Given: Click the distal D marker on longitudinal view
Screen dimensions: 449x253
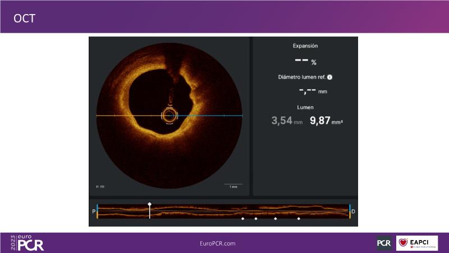Looking at the screenshot, I should (353, 211).
